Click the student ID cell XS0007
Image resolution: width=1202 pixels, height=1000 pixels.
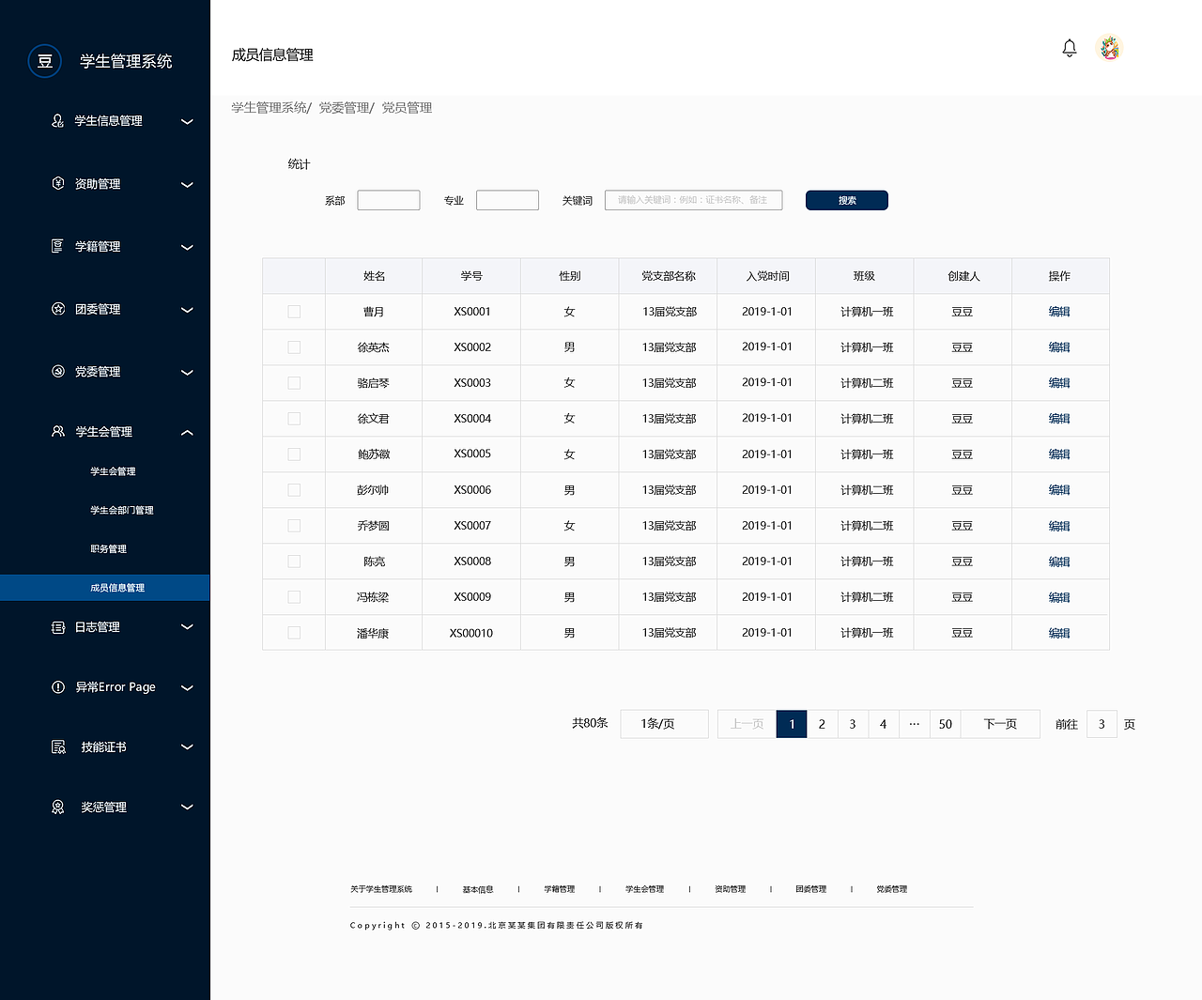coord(472,526)
